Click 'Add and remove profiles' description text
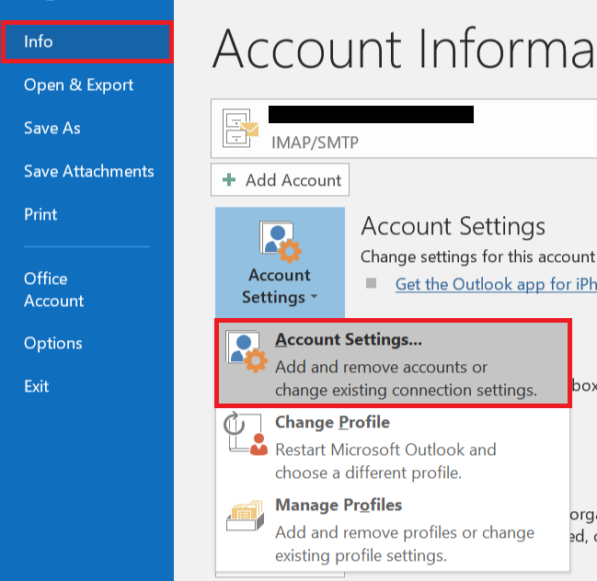Image resolution: width=597 pixels, height=581 pixels. coord(405,544)
